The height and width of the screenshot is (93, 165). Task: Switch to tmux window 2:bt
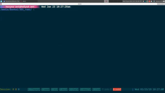[54, 89]
